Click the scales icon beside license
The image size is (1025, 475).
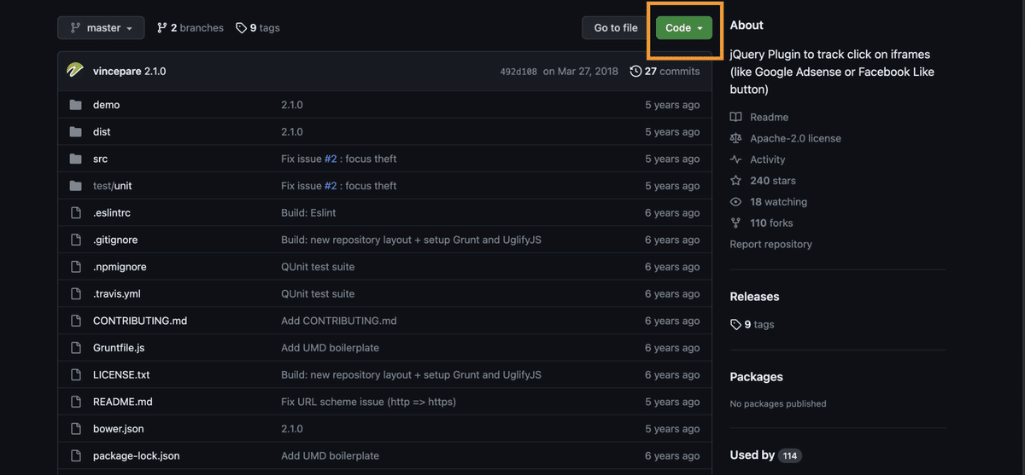point(736,138)
